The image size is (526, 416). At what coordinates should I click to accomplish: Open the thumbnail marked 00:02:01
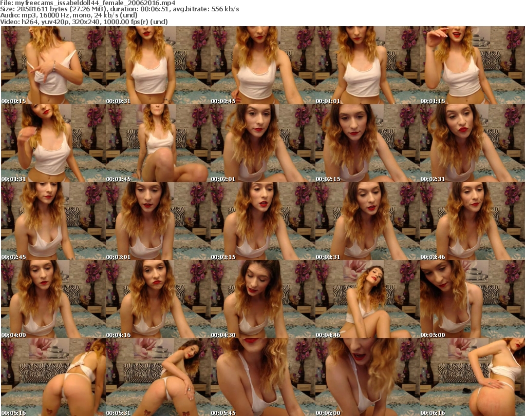[x=262, y=143]
